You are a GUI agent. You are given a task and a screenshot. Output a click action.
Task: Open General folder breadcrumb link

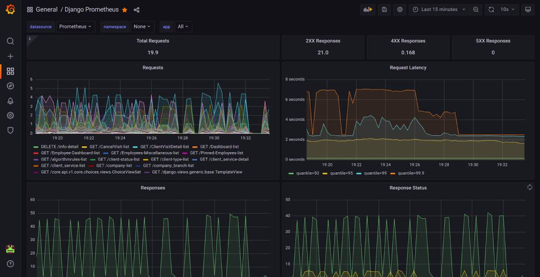pos(46,10)
